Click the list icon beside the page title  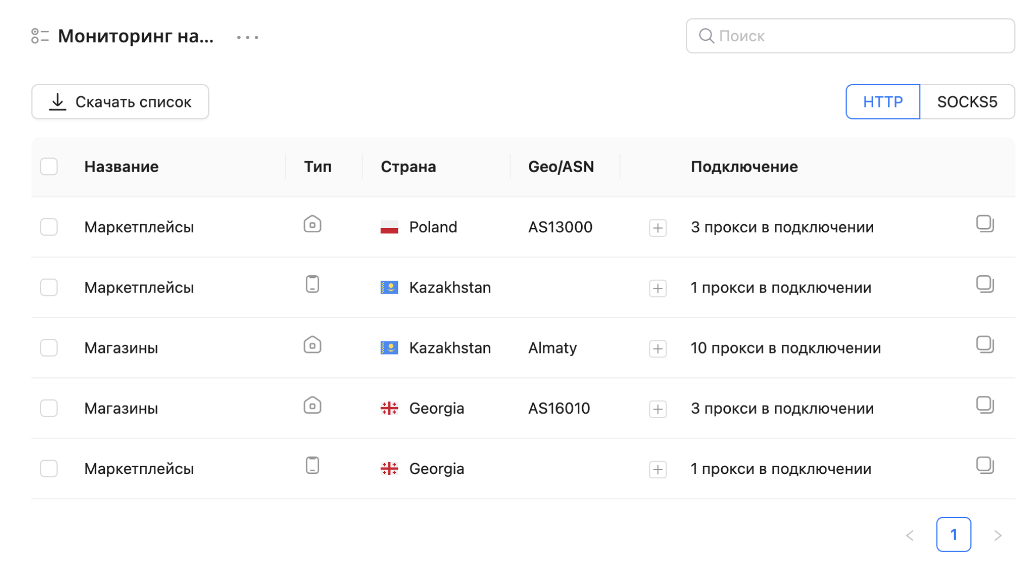point(40,36)
